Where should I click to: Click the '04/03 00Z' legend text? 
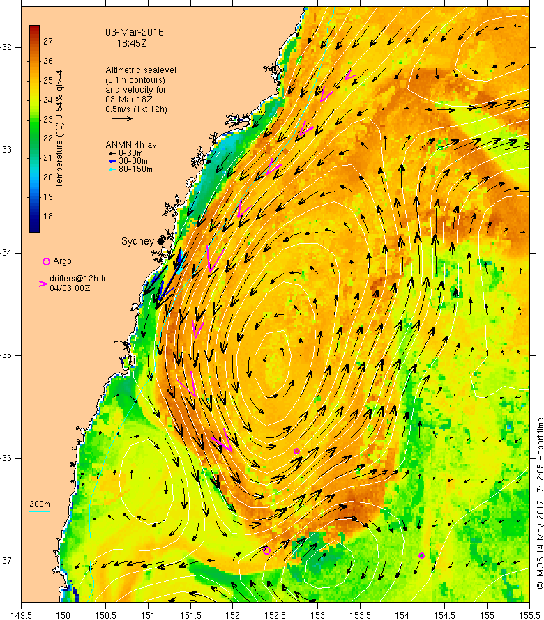pyautogui.click(x=70, y=288)
